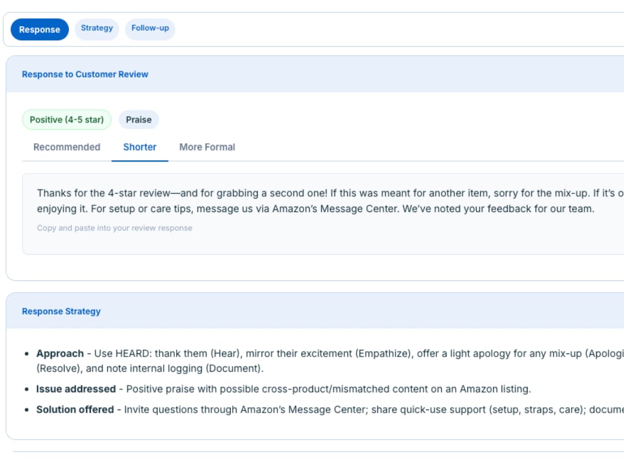Click the Response to Customer Review heading
The height and width of the screenshot is (468, 624).
click(85, 74)
